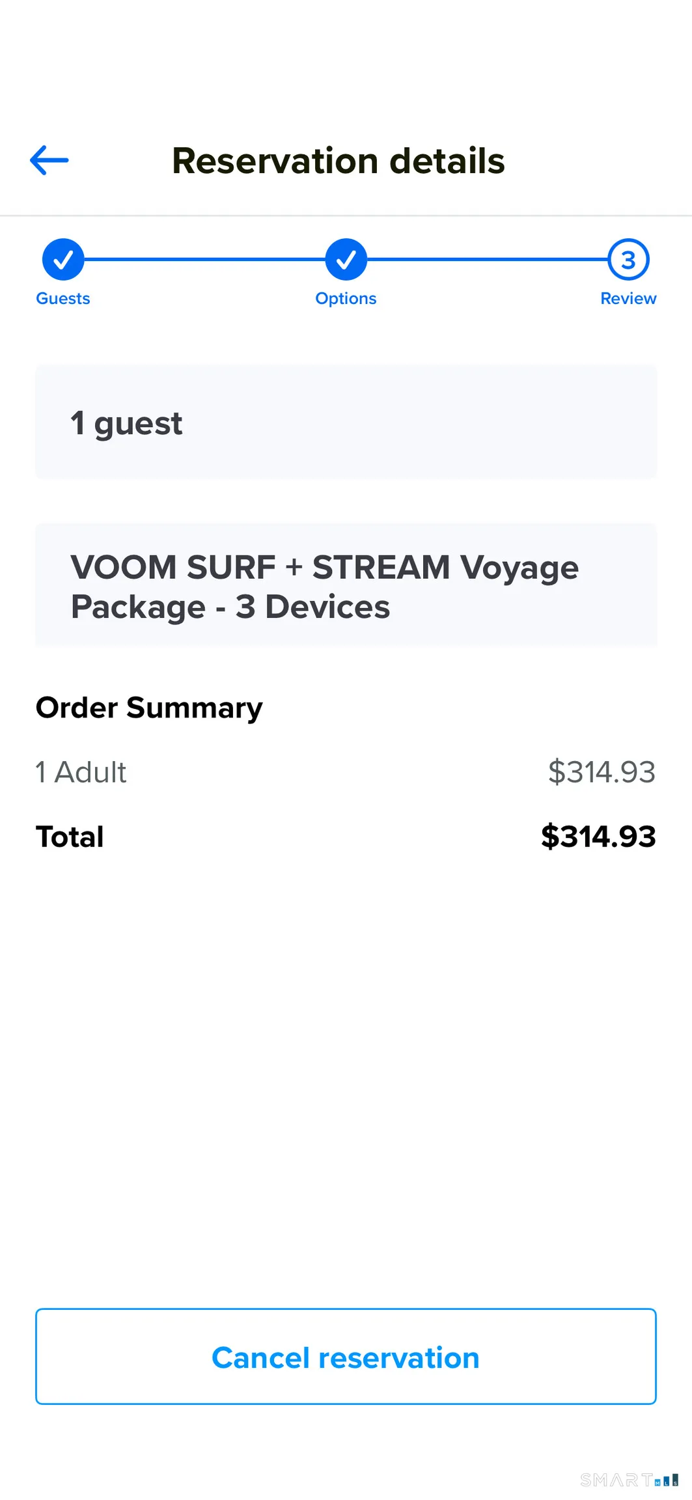Select the Review step label

(628, 298)
